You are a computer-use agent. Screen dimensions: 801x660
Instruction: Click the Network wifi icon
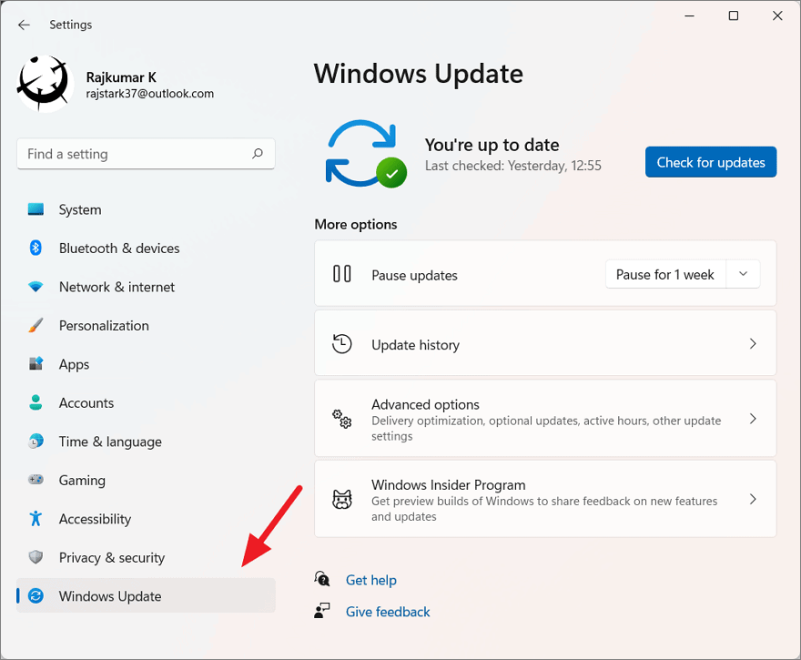[x=35, y=287]
